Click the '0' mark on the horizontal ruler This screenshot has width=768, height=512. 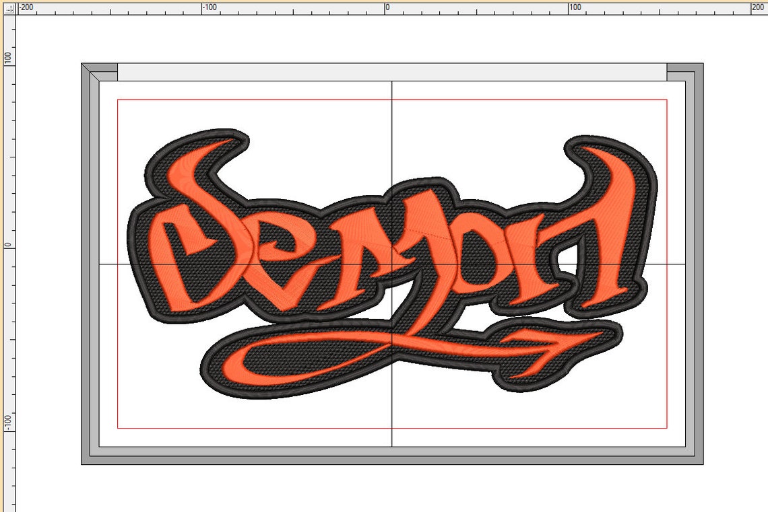(387, 5)
